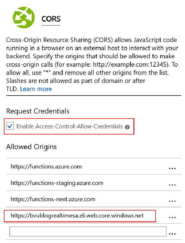Open options menu for functions-staging.azure.com origin
Viewport: 185px width, 243px height.
click(x=172, y=185)
